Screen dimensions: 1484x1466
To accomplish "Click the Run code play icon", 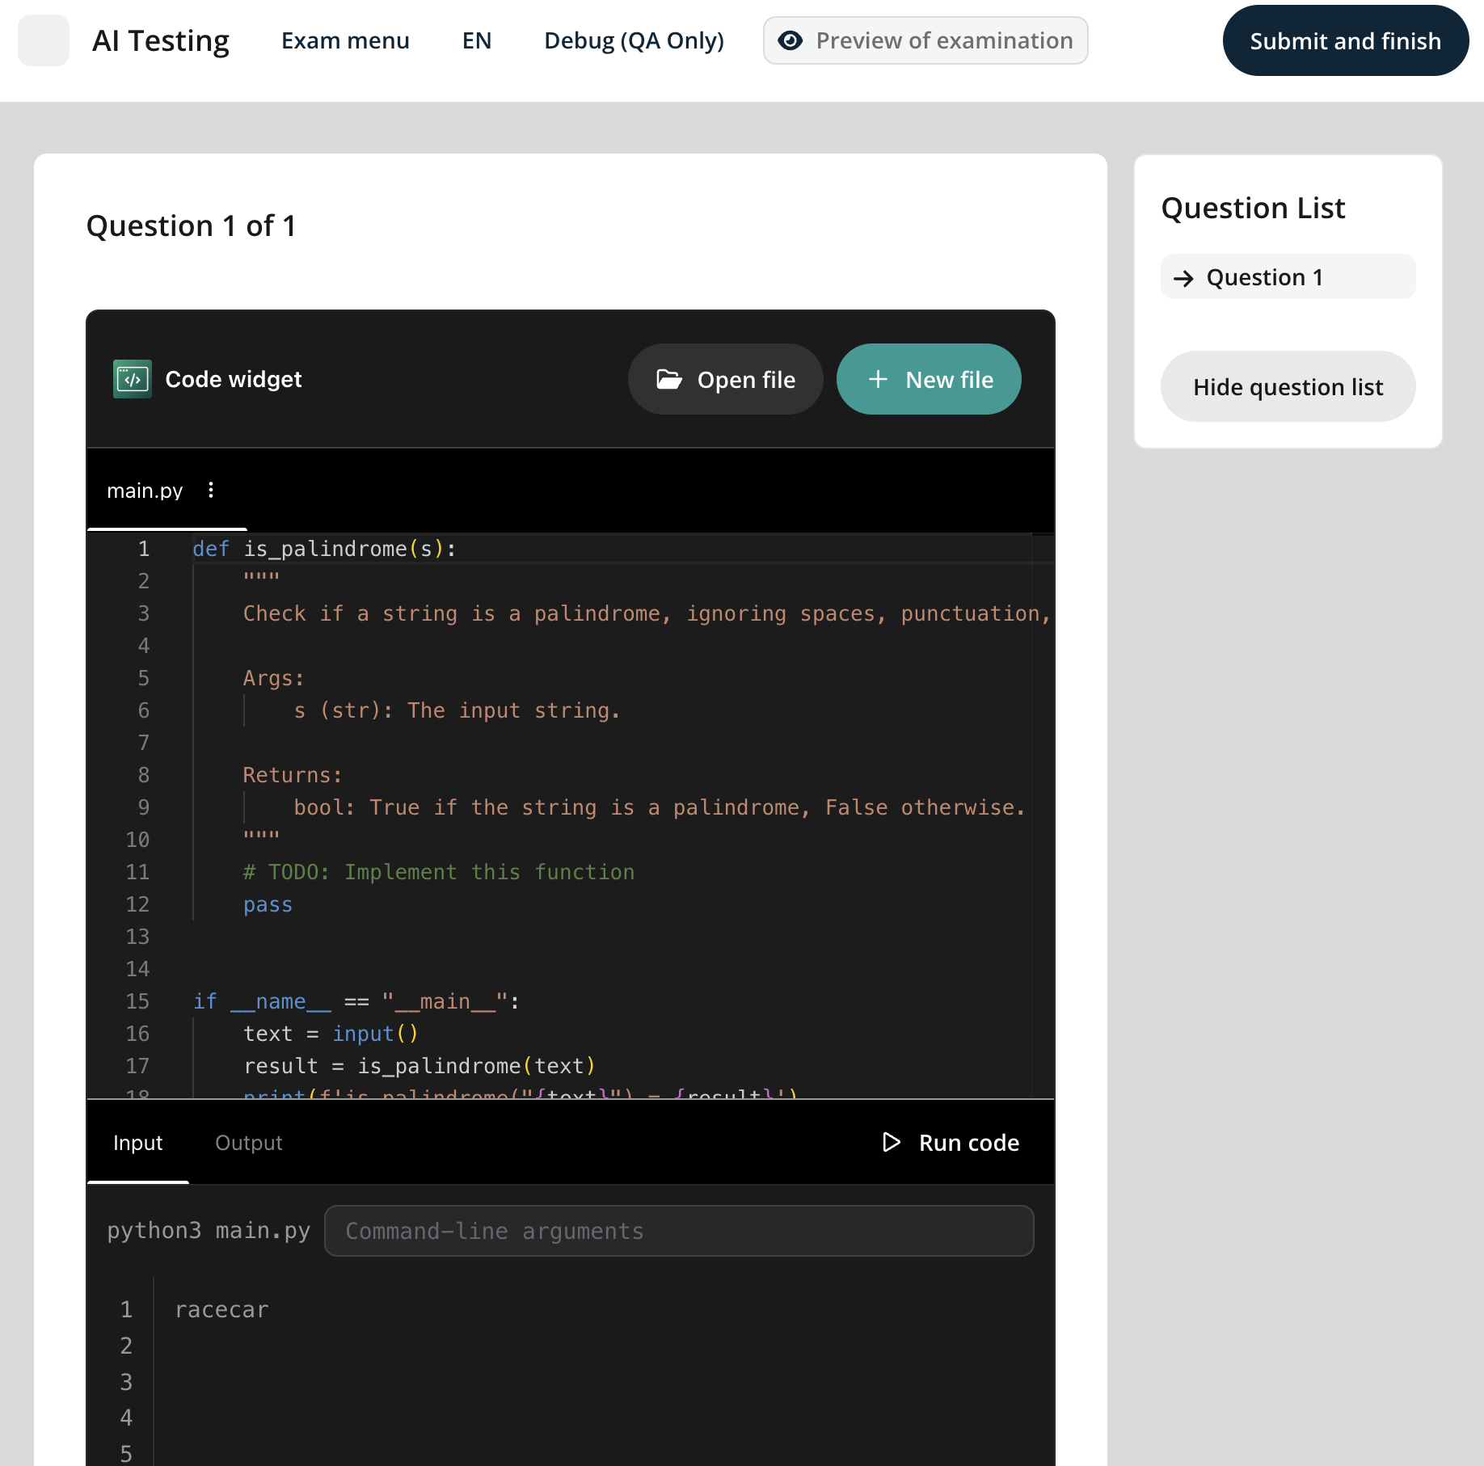I will click(x=891, y=1142).
